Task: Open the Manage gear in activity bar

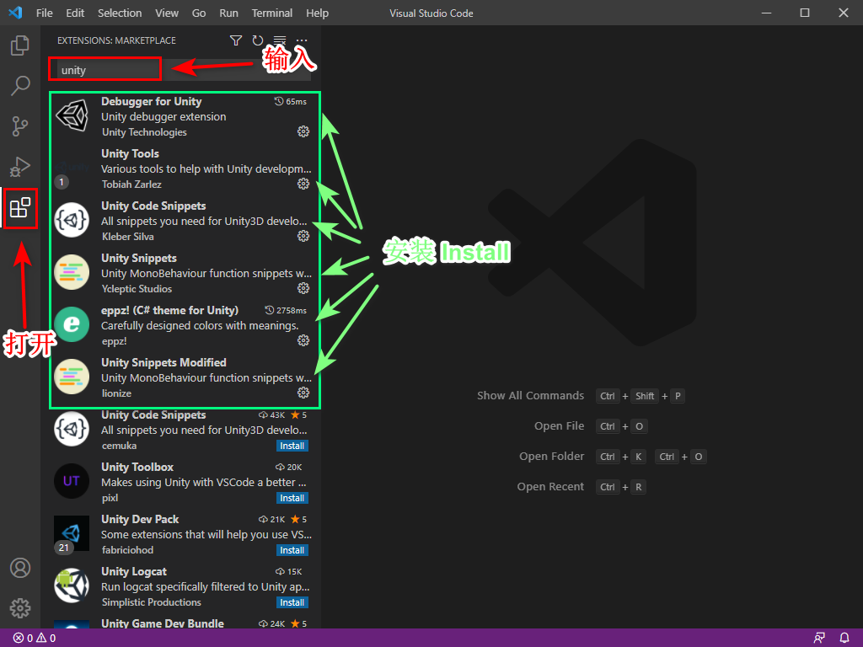Action: [x=20, y=608]
